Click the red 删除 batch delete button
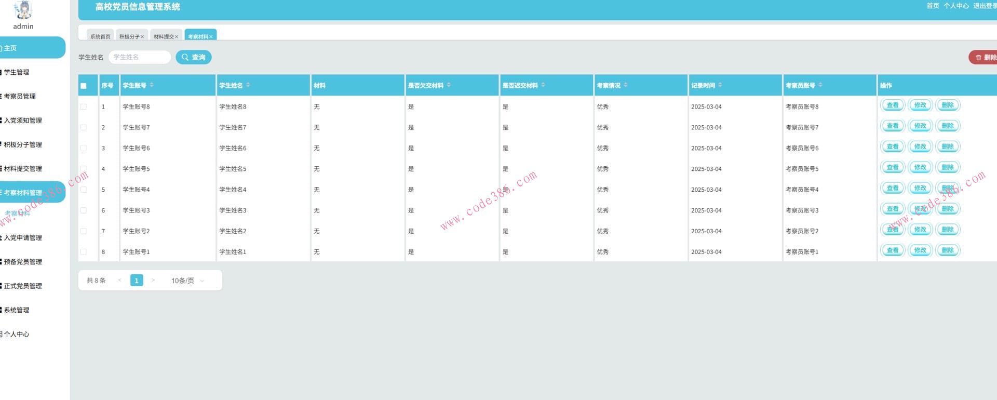 983,58
